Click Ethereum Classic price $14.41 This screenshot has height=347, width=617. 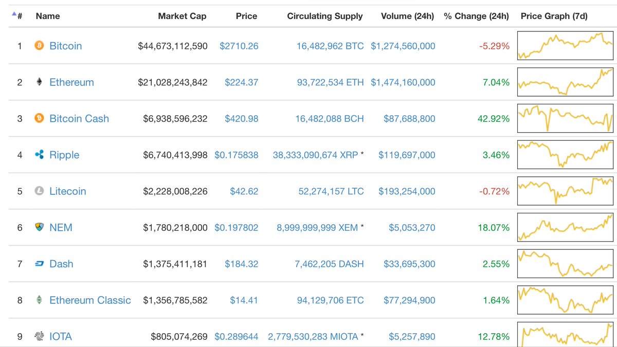click(244, 300)
